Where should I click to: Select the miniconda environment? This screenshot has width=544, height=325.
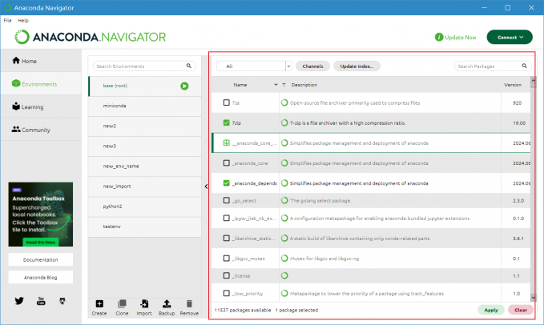pos(145,106)
